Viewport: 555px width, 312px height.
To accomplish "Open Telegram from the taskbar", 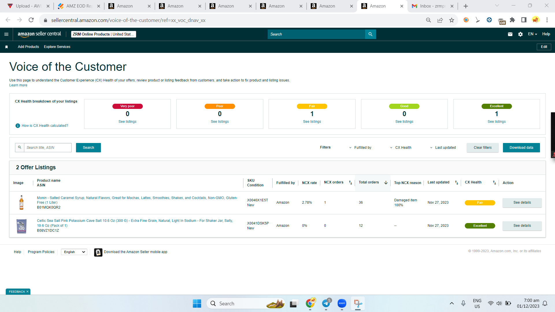I will [326, 303].
